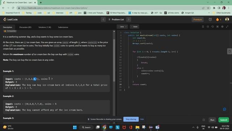Open File Explorer from the taskbar
Screen dimensions: 232x131
click(137, 127)
